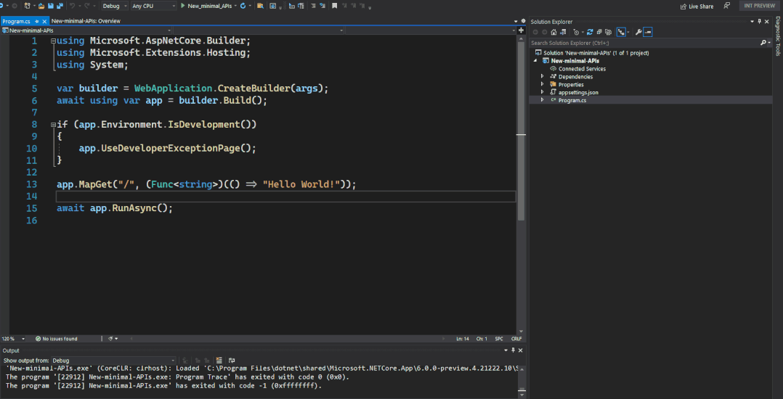
Task: Click Solution Explorer Back arrow
Action: 535,32
